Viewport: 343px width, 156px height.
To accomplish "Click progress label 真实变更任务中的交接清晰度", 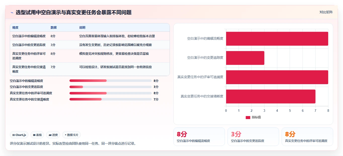I will point(29,99).
